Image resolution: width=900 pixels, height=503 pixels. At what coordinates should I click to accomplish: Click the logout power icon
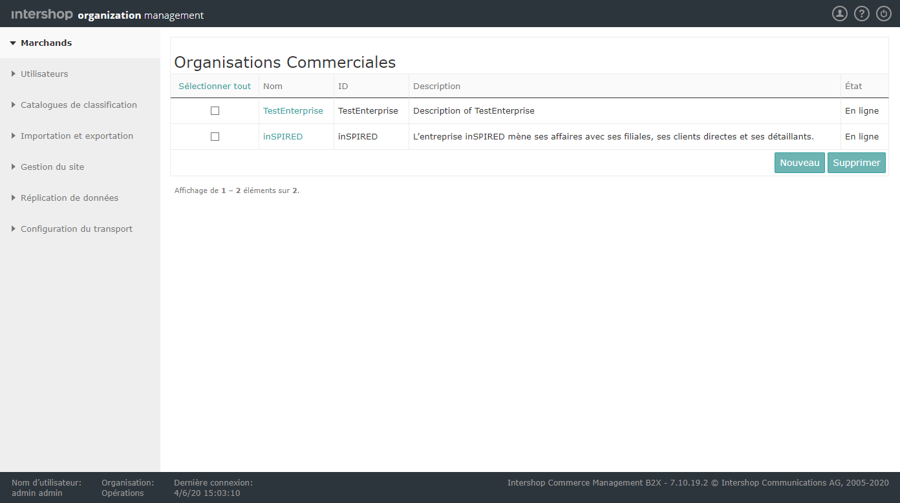click(883, 14)
